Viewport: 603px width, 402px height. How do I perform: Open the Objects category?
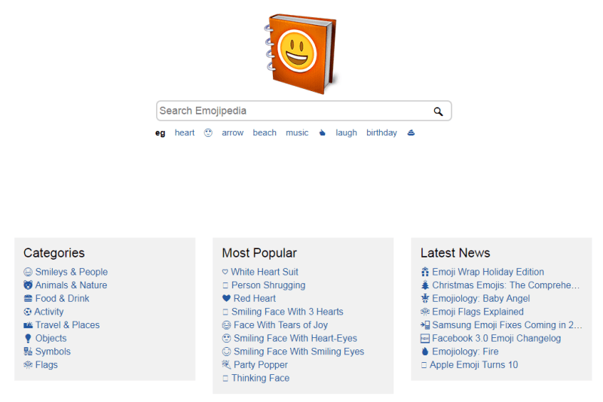[x=51, y=338]
